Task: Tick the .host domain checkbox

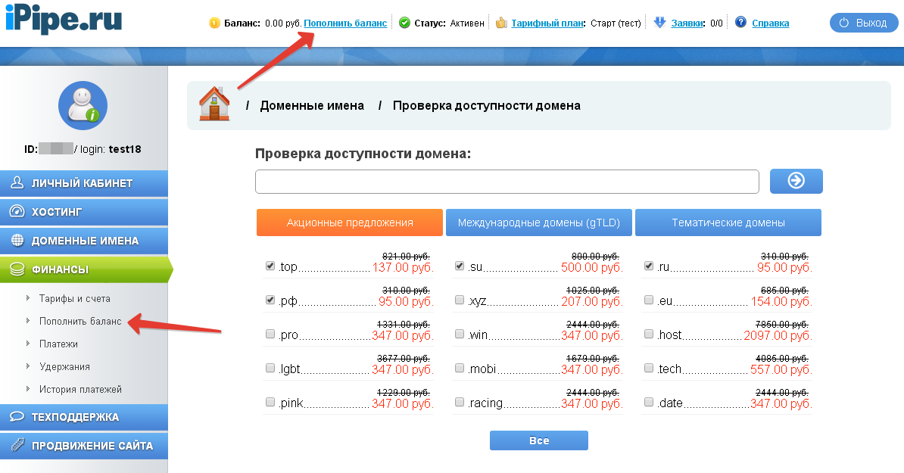Action: [649, 335]
